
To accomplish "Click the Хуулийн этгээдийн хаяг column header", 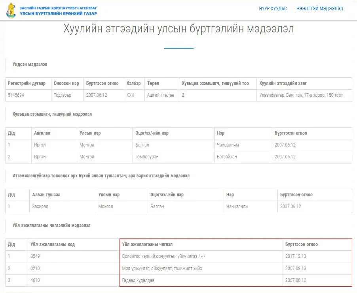I will 283,83.
